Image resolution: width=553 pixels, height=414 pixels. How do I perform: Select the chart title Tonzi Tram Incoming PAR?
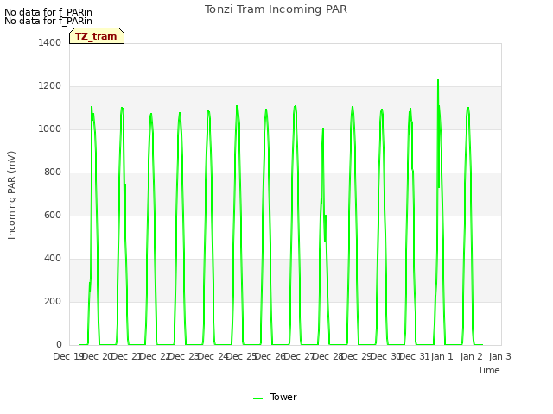tap(276, 9)
